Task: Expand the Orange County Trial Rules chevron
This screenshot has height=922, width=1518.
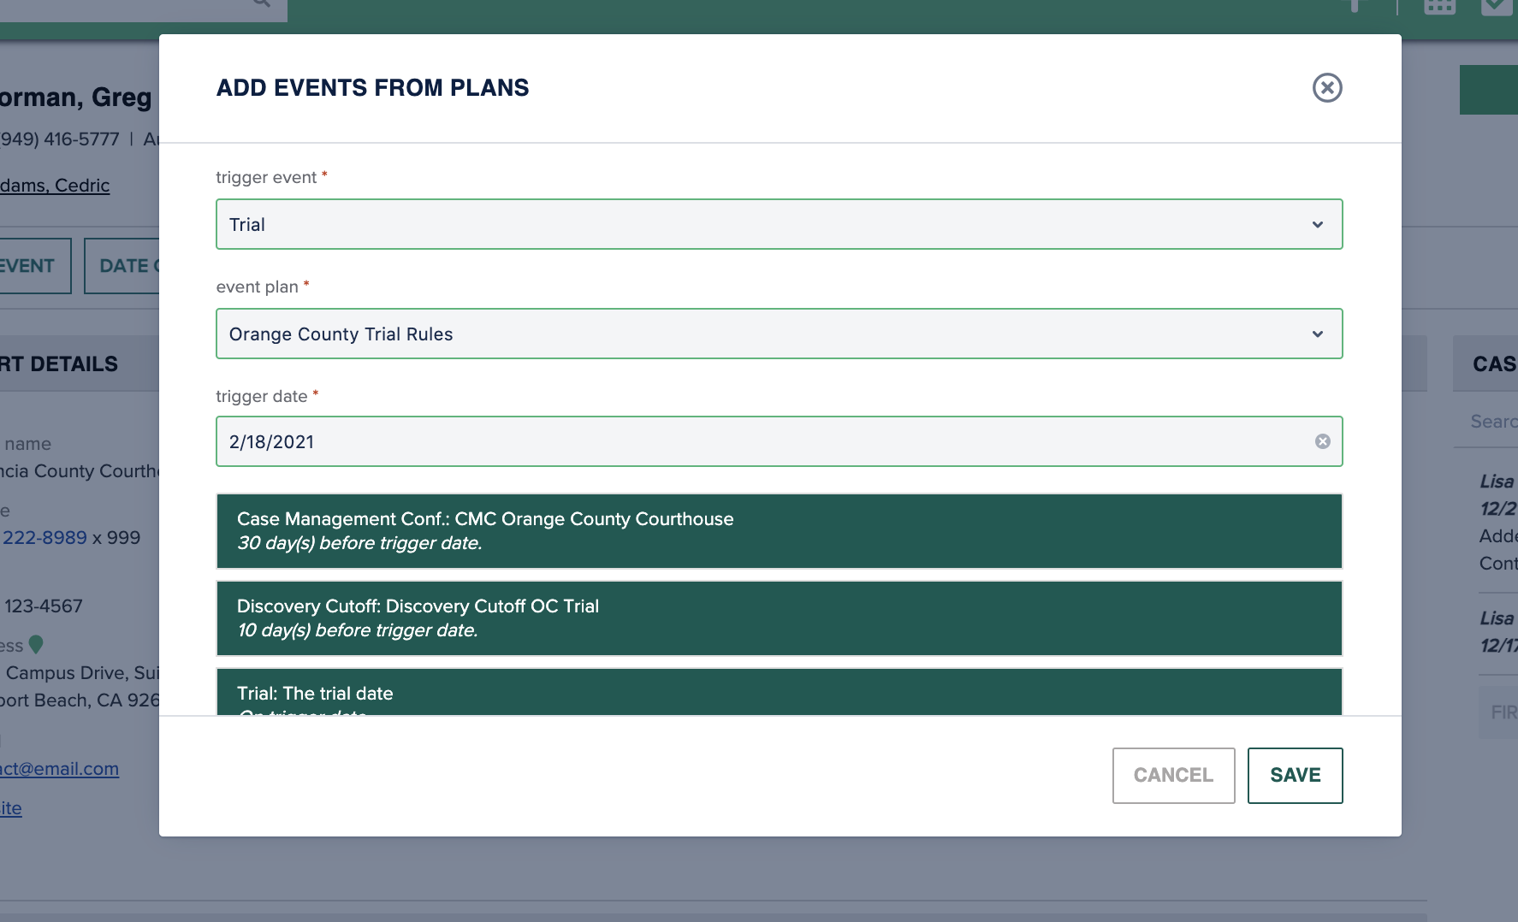Action: tap(1317, 334)
